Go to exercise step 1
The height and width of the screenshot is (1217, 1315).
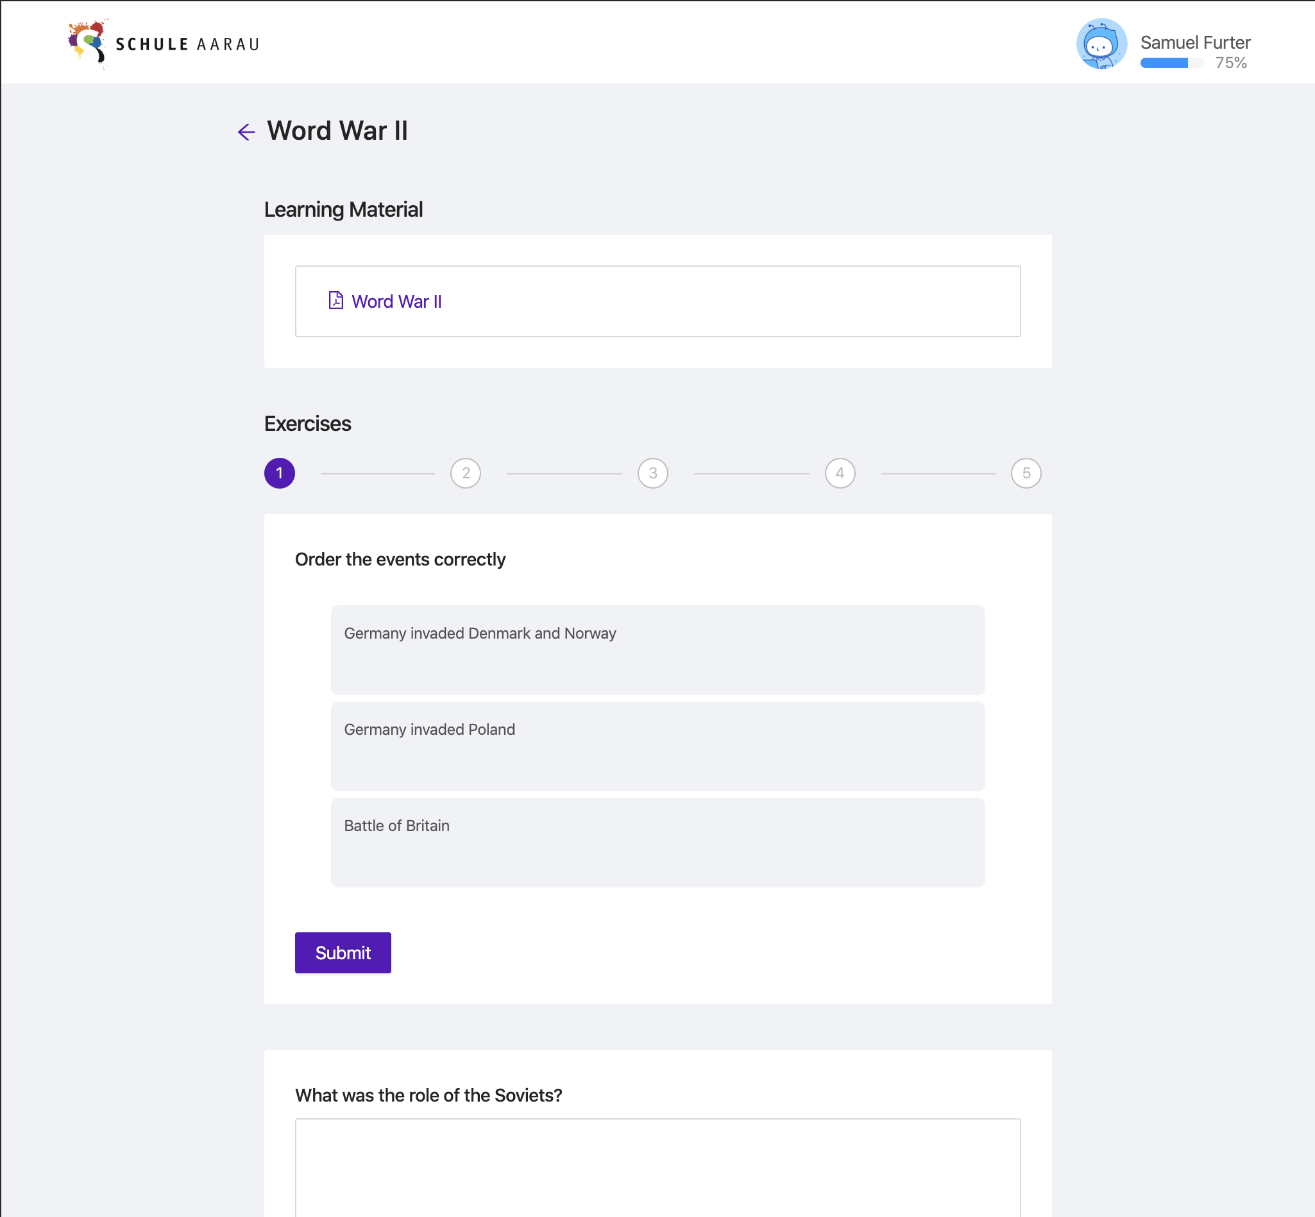pos(279,473)
